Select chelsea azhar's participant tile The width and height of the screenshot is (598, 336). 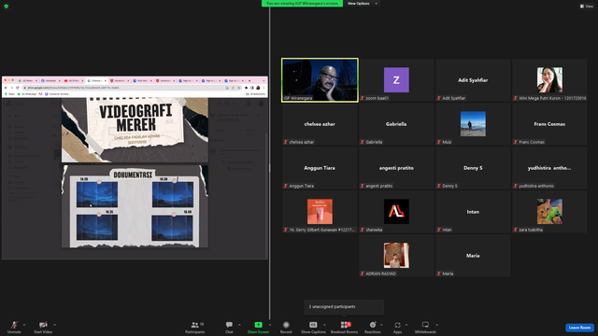coord(320,124)
